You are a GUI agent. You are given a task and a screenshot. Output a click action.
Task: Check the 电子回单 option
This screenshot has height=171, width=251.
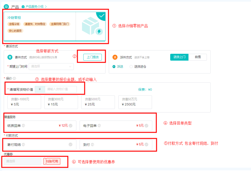[x=146, y=126]
